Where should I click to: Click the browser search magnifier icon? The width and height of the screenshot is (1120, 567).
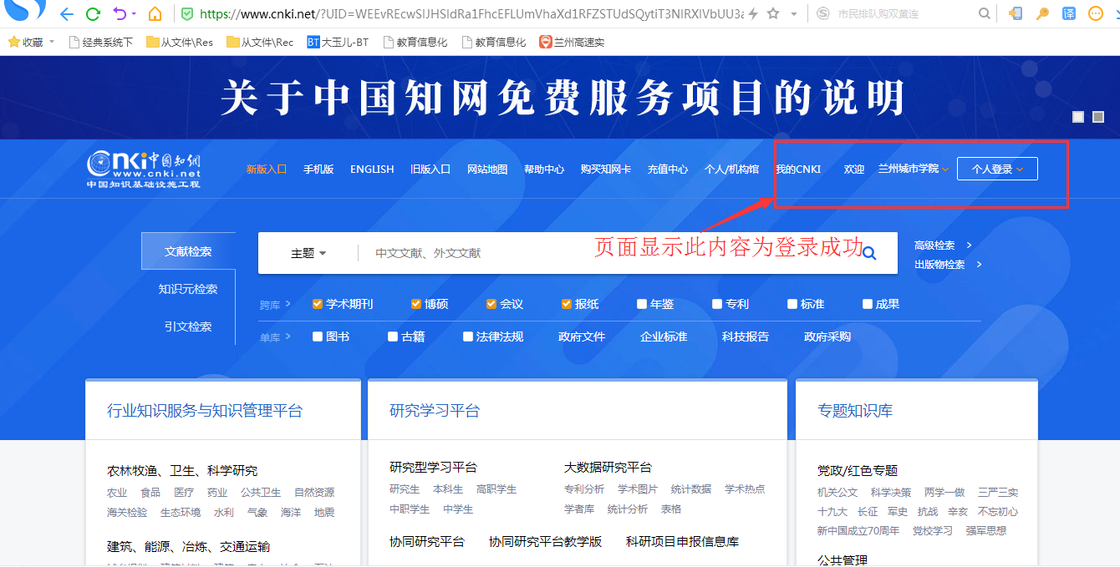click(x=985, y=13)
